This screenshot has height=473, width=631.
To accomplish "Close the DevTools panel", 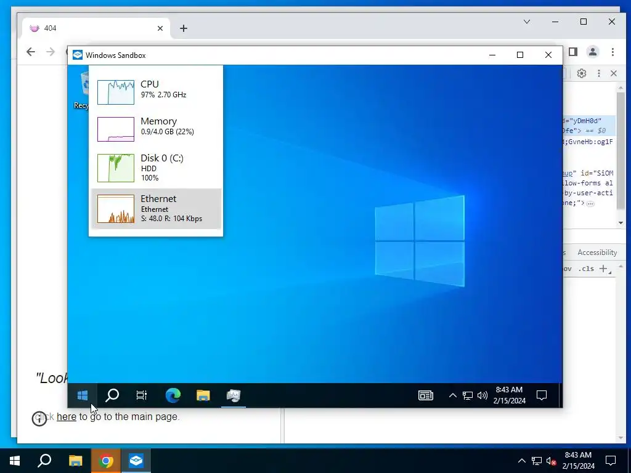I will pos(614,73).
